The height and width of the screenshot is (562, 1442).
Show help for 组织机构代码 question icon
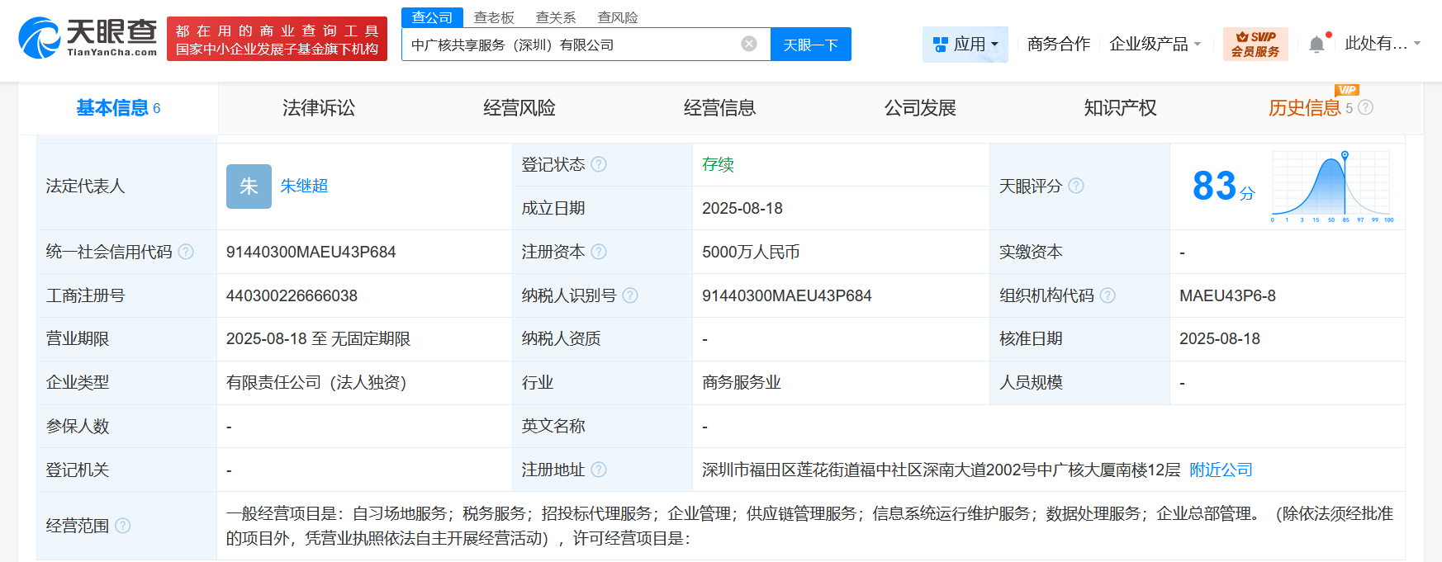pyautogui.click(x=1108, y=295)
